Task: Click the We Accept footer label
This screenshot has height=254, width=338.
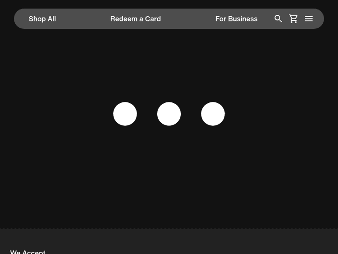Action: click(x=28, y=251)
